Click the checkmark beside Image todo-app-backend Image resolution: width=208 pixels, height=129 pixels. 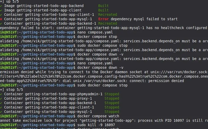1,6
